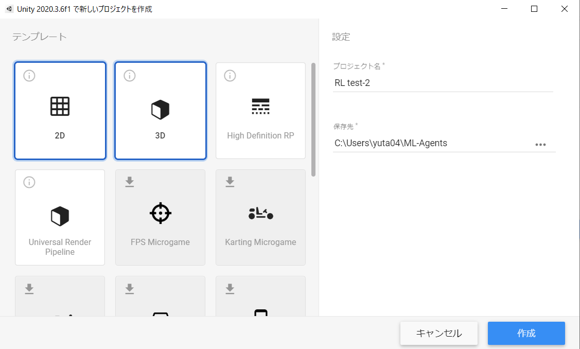Download the Karting Microgame template
The height and width of the screenshot is (349, 580).
pos(230,182)
